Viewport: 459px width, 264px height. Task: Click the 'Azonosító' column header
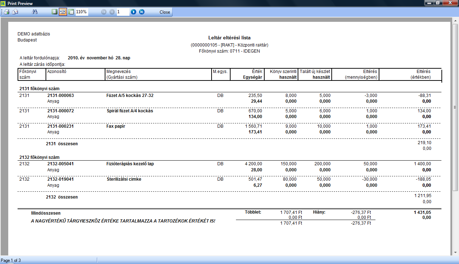click(x=57, y=72)
